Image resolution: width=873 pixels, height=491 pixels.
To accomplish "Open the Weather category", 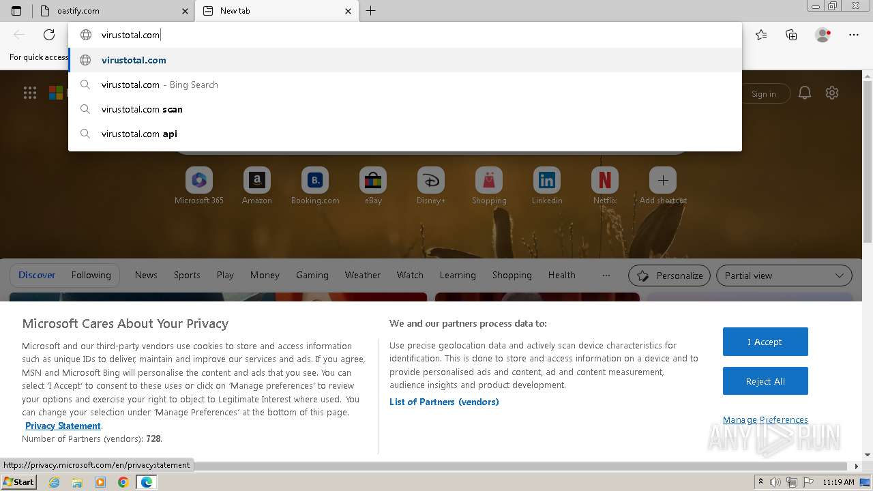I will (363, 275).
